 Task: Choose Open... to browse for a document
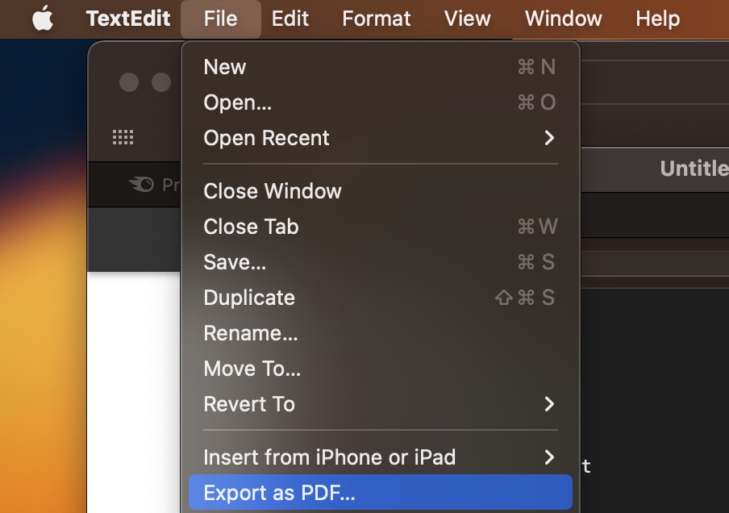tap(236, 102)
